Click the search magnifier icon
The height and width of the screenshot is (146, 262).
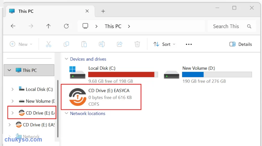249,26
